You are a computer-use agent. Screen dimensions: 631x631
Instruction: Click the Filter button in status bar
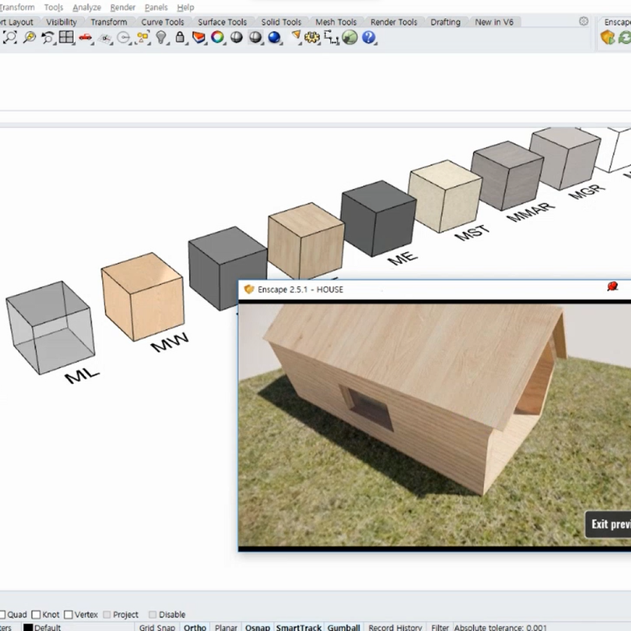439,627
